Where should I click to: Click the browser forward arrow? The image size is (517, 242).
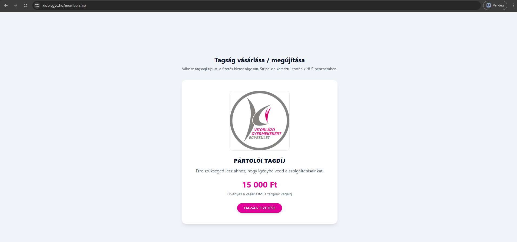point(16,5)
